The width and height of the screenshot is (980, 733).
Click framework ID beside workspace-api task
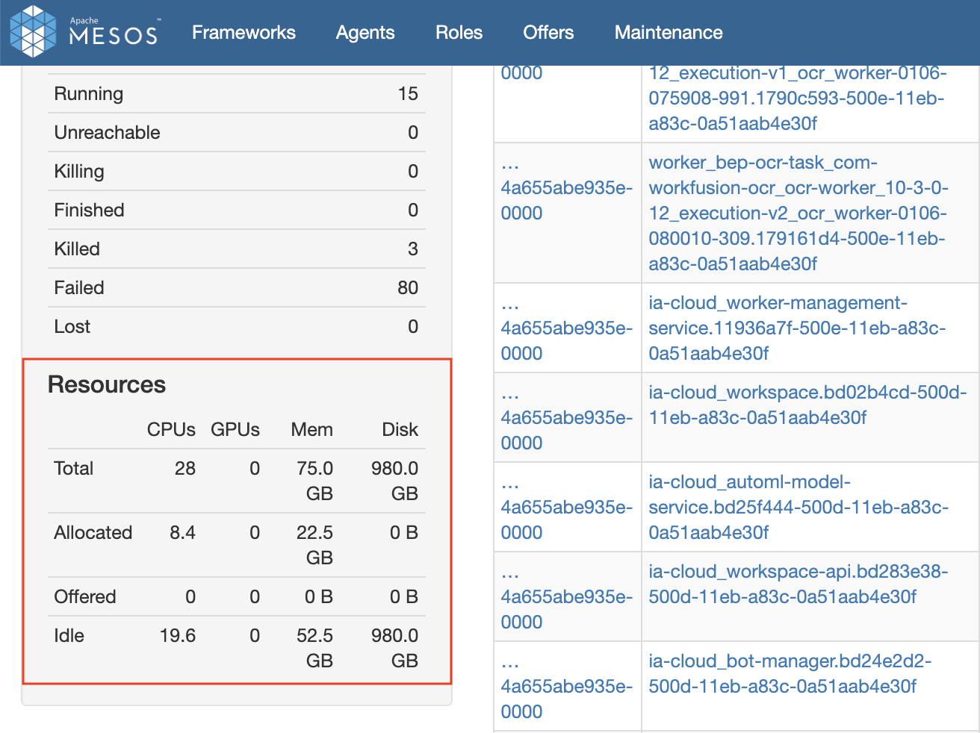[x=566, y=596]
